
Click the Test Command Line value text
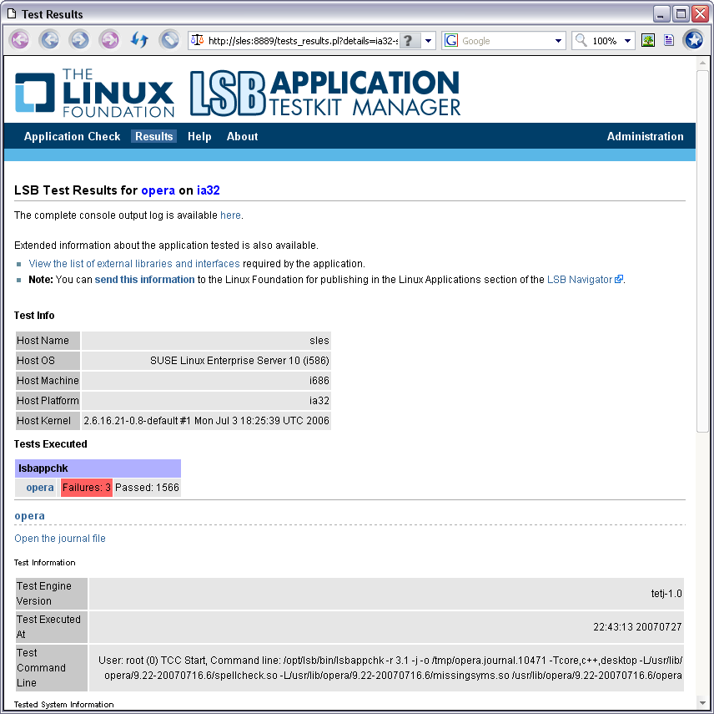click(x=390, y=668)
